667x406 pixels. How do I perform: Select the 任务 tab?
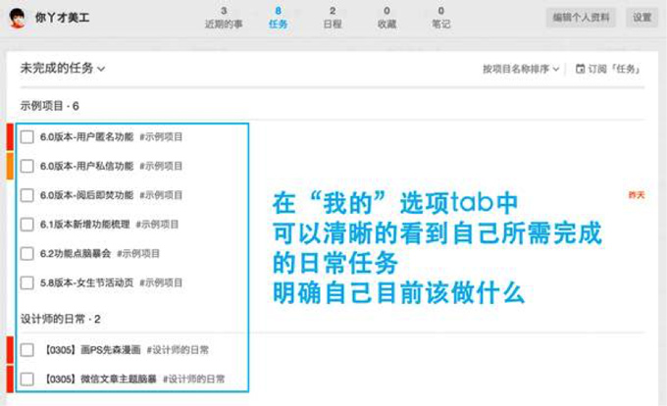click(x=278, y=17)
